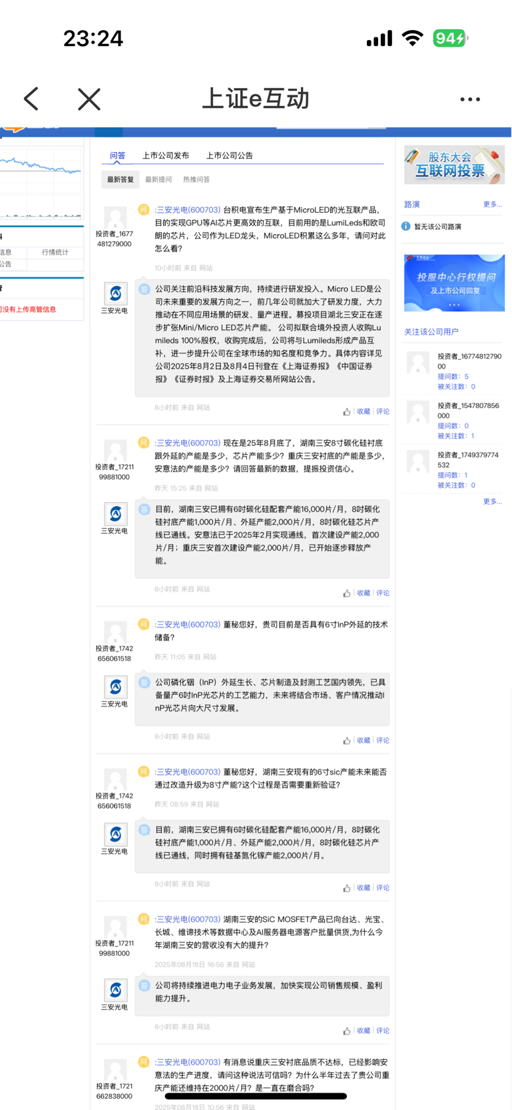Open avatar of asker of 6寸sic产能 question
This screenshot has height=1110, width=512.
point(115,779)
